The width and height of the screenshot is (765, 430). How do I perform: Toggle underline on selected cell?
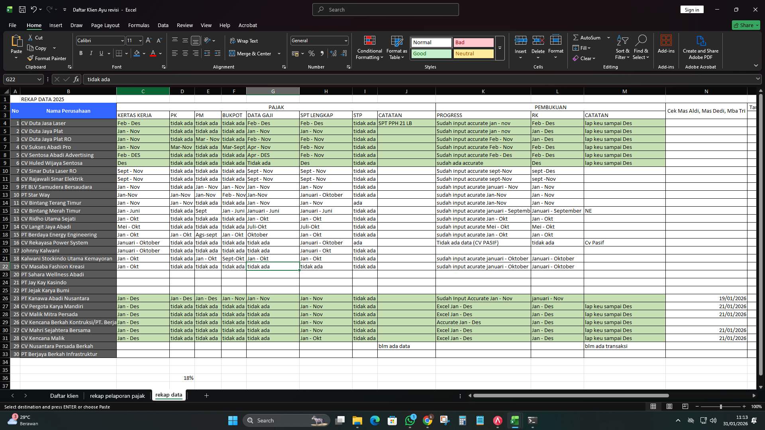pos(100,53)
